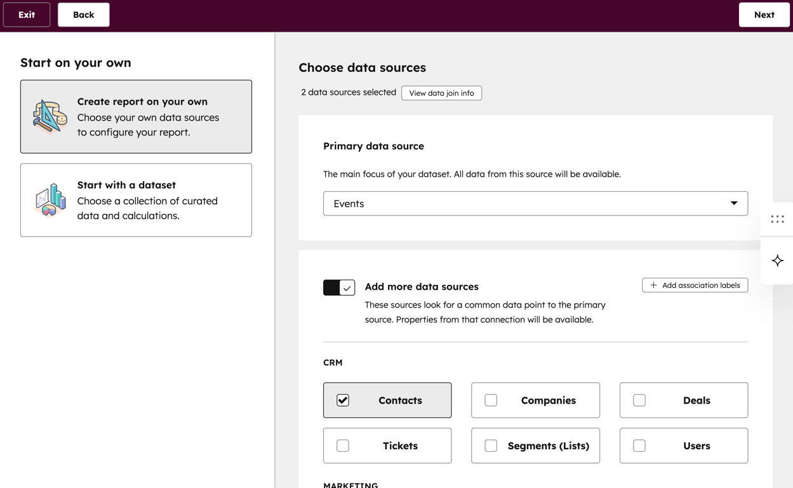This screenshot has width=793, height=488.
Task: Go Back to the previous step
Action: (x=83, y=15)
